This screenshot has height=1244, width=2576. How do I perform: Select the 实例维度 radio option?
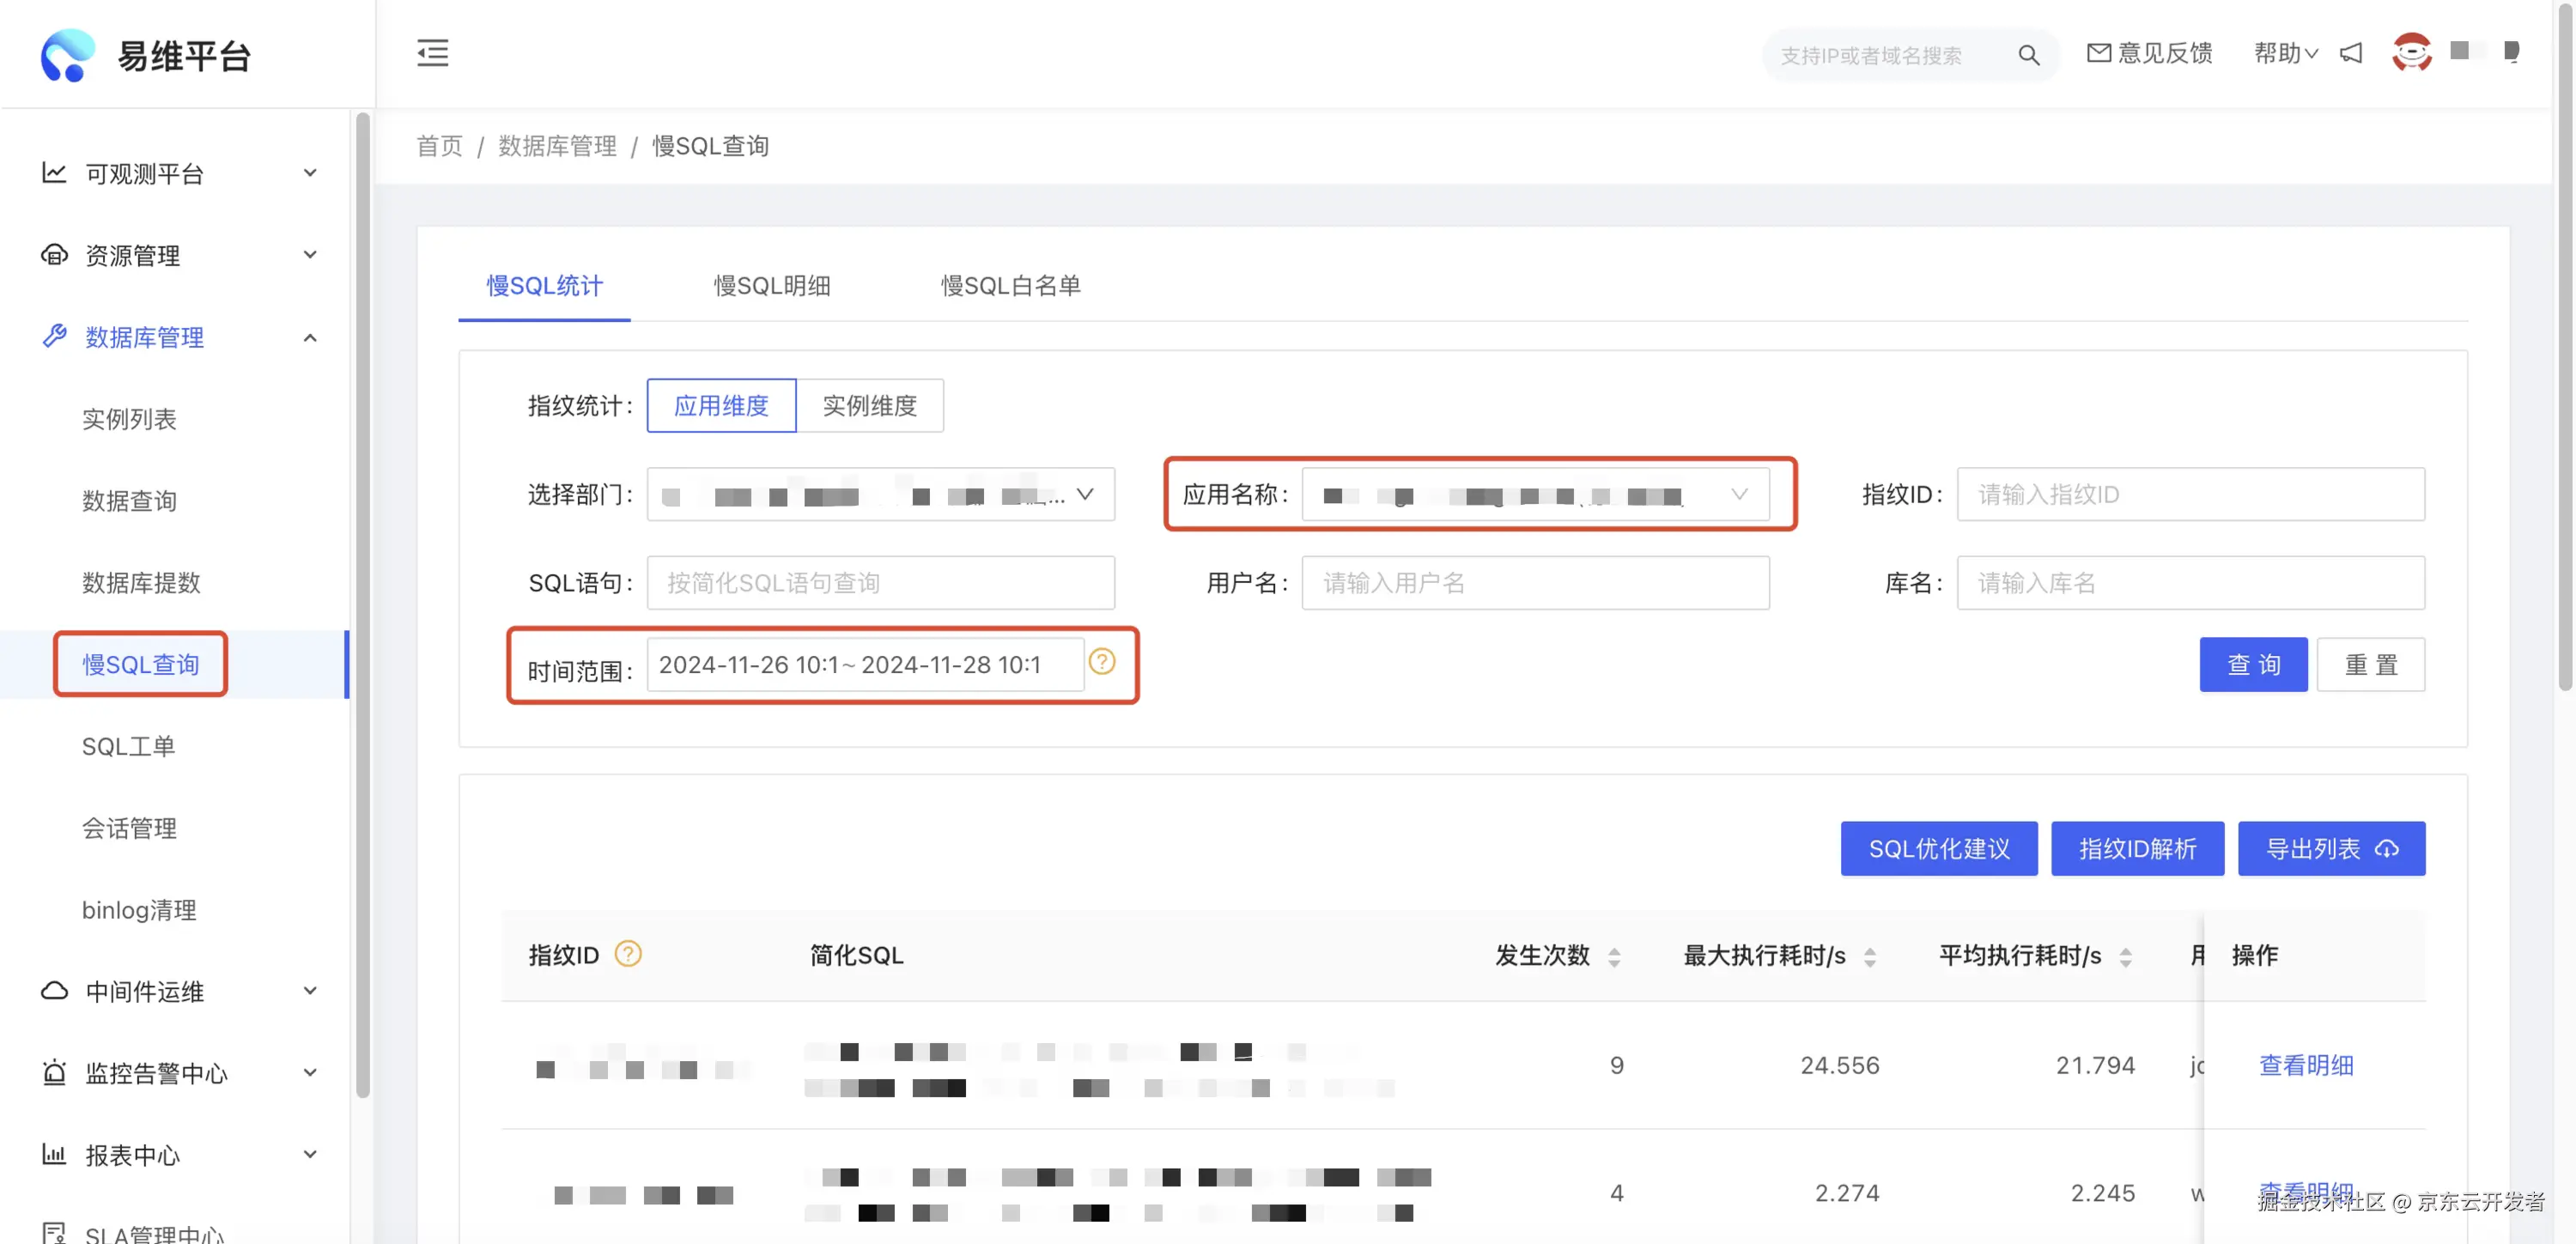[869, 405]
